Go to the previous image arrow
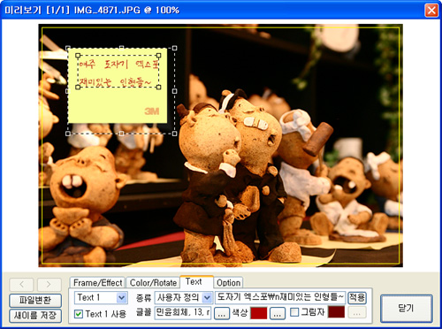This screenshot has height=329, width=442. tap(22, 285)
